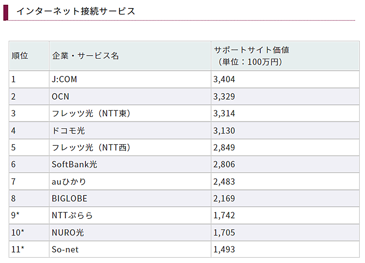Image resolution: width=365 pixels, height=263 pixels.
Task: Select the So-net table cell
Action: pyautogui.click(x=65, y=250)
